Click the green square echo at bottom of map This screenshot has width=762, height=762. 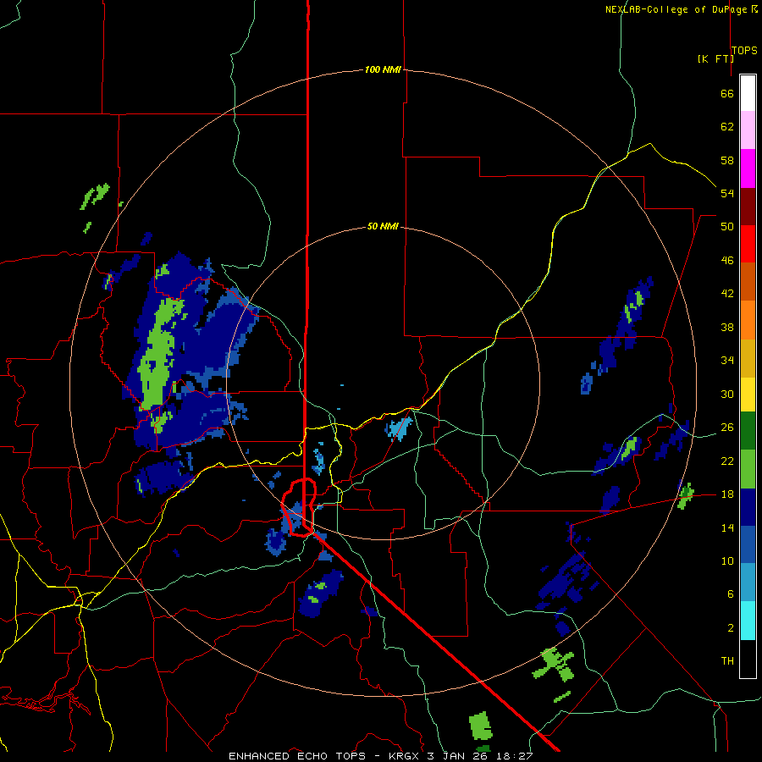coord(480,726)
